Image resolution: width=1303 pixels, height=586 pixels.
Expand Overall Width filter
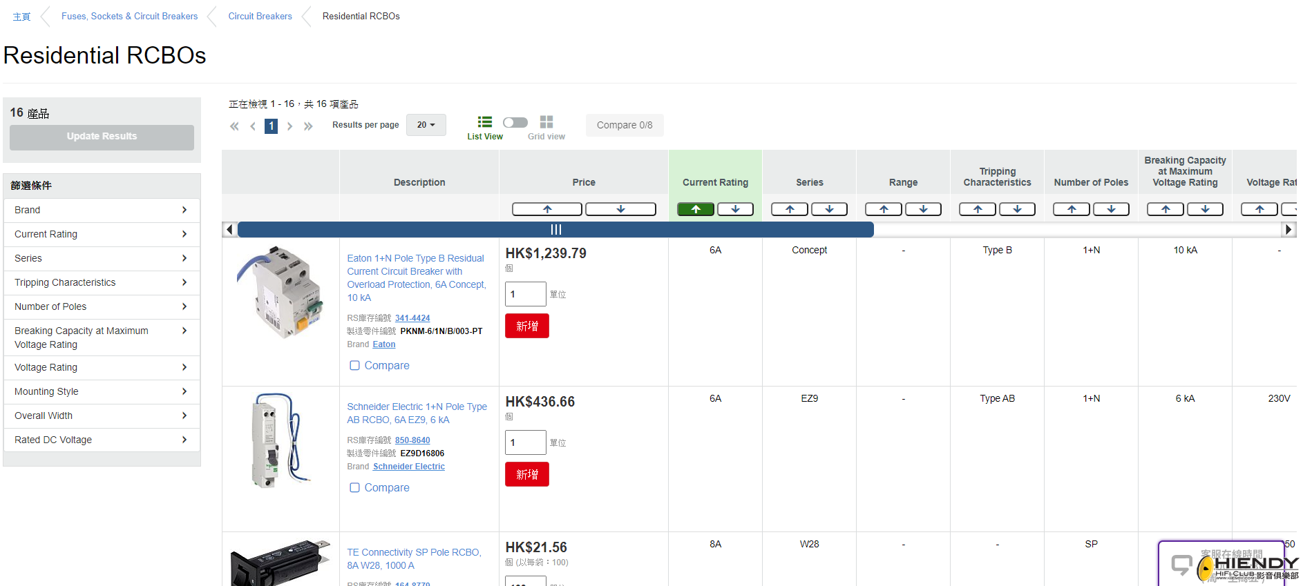pos(102,416)
